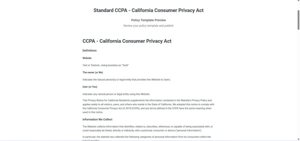Click the bold 'Website' definition label
300x141 pixels.
coord(87,58)
